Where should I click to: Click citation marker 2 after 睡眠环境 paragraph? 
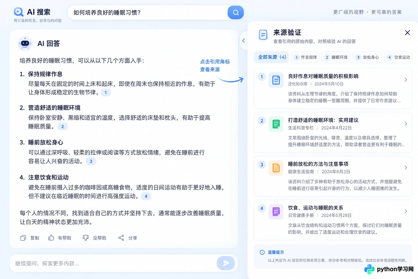click(62, 126)
